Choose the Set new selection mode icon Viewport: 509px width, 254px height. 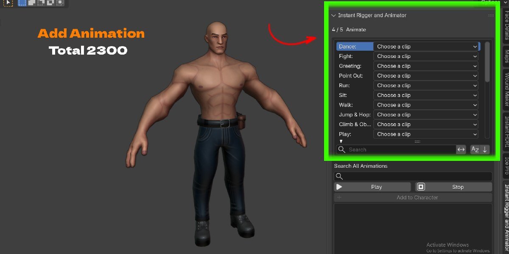[x=22, y=3]
